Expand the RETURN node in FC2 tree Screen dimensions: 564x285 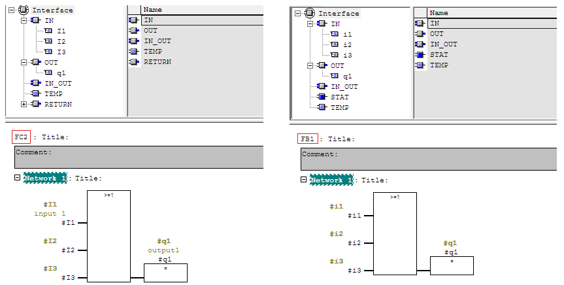click(24, 104)
